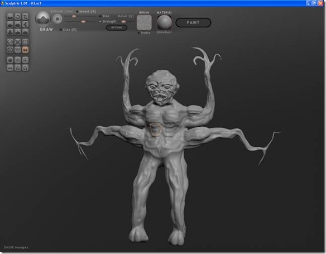
Task: Select the Rotate tool icon
Action: pyautogui.click(x=18, y=17)
